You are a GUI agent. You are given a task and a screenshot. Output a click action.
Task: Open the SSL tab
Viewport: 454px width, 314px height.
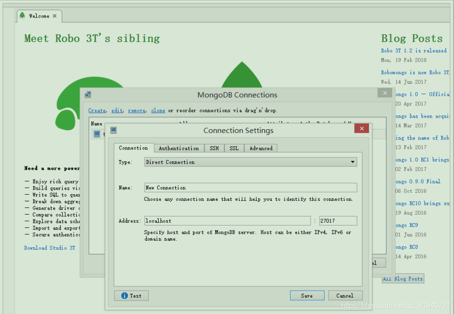click(x=234, y=148)
